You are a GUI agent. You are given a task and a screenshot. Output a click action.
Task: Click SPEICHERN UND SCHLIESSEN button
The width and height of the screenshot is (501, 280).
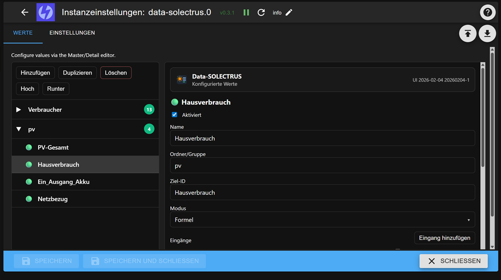tap(145, 261)
